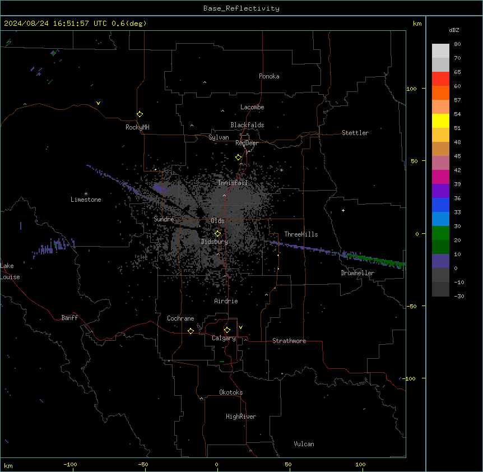Click the Banff label
The image size is (483, 472).
tap(69, 318)
